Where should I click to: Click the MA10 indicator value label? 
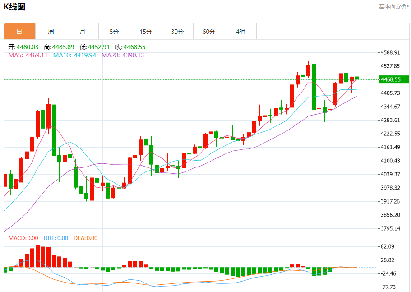click(74, 55)
